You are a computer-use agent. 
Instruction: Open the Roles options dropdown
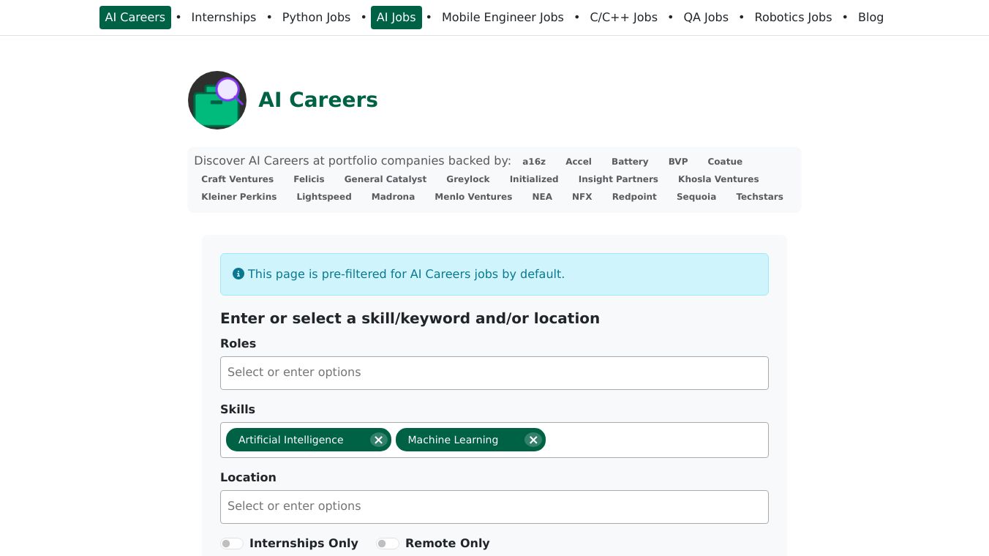tap(494, 373)
